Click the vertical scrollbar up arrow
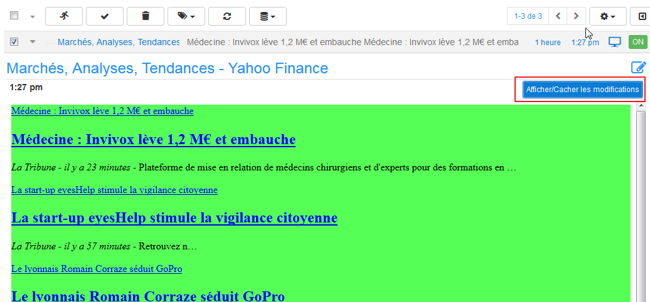The image size is (650, 302). point(641,105)
